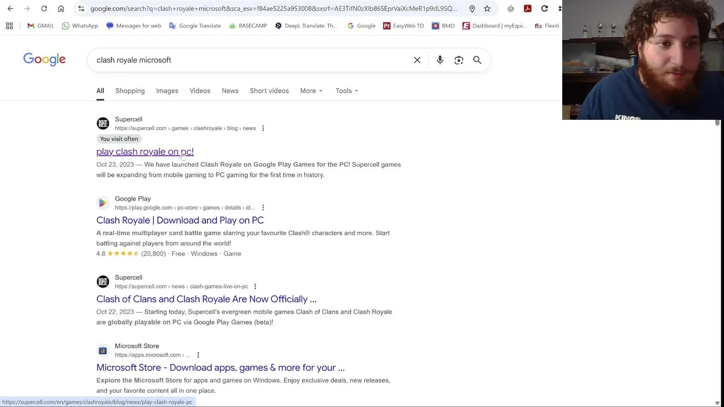Open the WhatsApp bookmark
Viewport: 724px width, 407px height.
(80, 25)
